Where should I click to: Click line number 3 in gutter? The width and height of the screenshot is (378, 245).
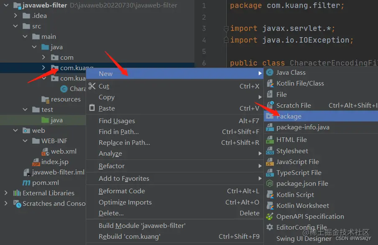tap(204, 28)
